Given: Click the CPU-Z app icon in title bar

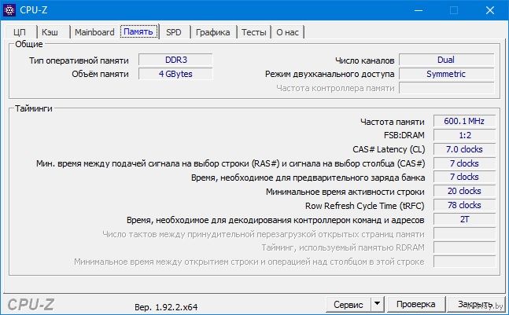Looking at the screenshot, I should click(x=9, y=10).
